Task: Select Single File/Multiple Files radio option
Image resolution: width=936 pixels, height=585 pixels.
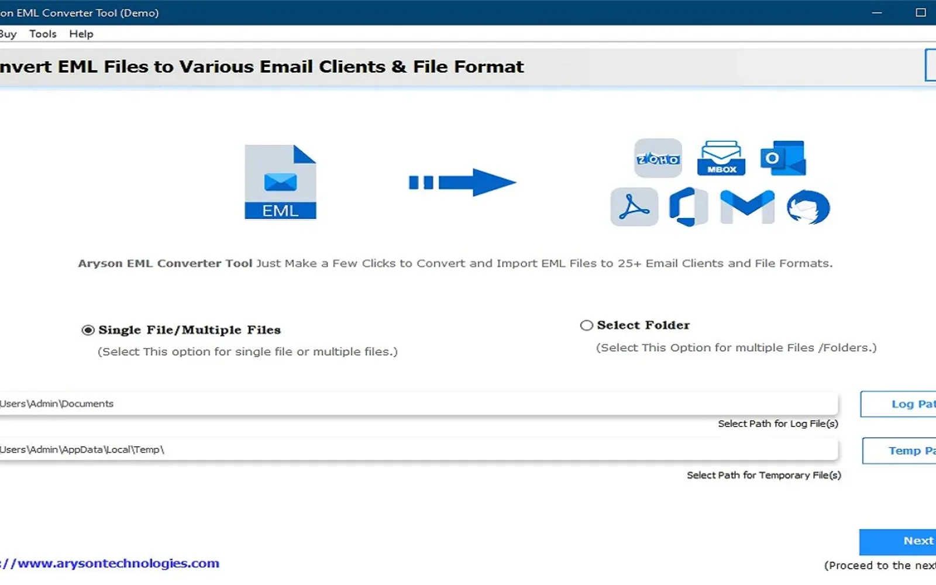Action: (88, 330)
